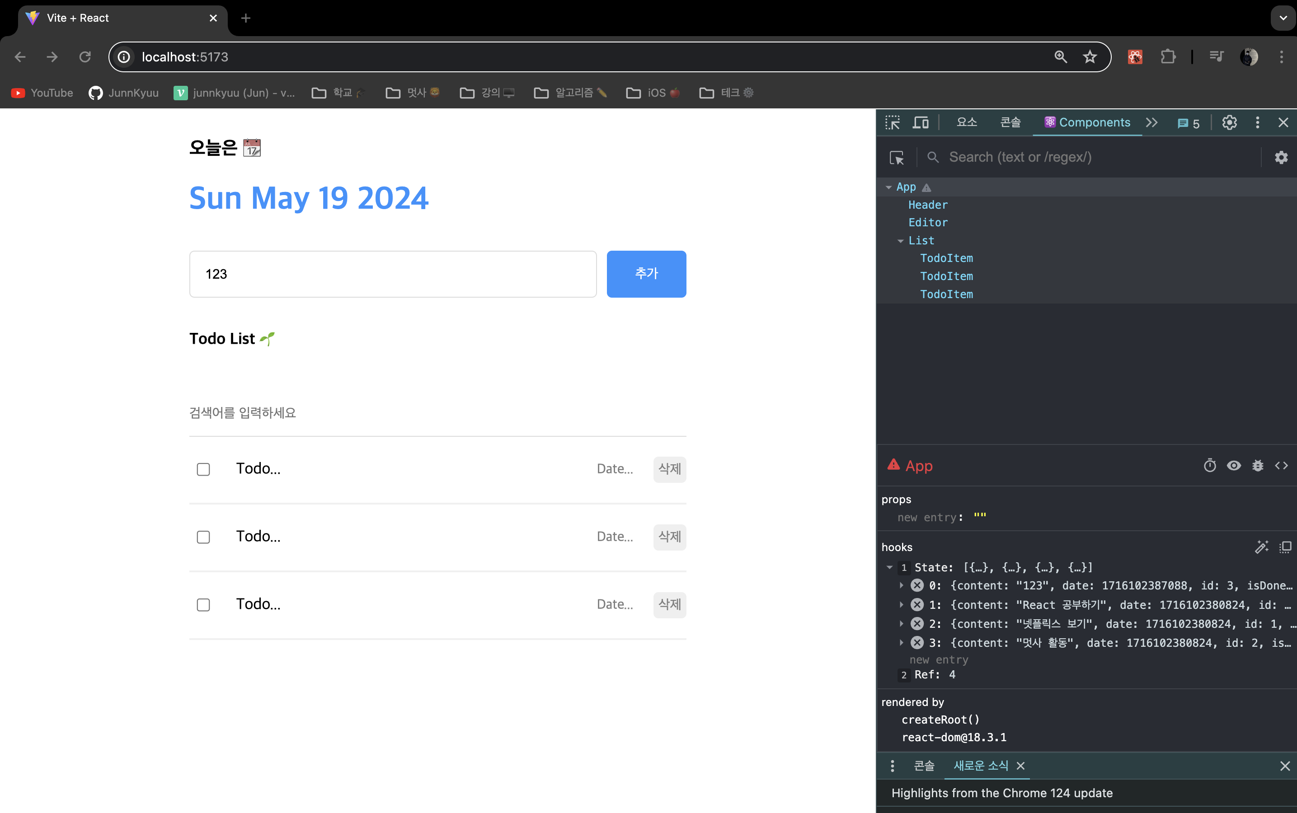Screen dimensions: 1297x813
Task: Click suspend component stopwatch icon
Action: (x=1209, y=466)
